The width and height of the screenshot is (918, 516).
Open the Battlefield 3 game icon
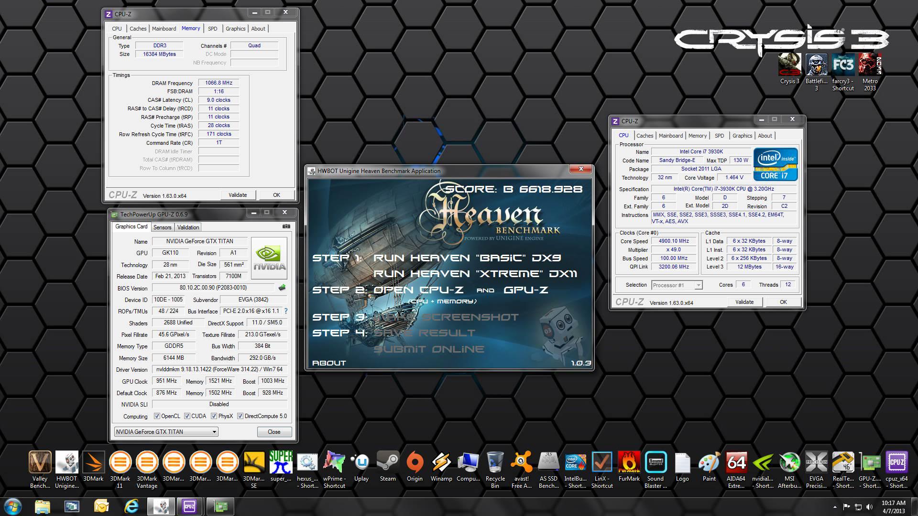(816, 72)
